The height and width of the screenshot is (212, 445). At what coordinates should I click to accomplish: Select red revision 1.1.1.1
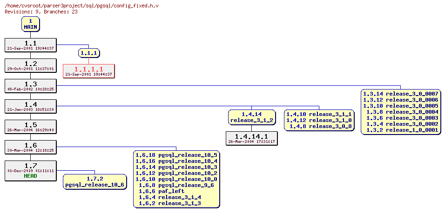[89, 71]
